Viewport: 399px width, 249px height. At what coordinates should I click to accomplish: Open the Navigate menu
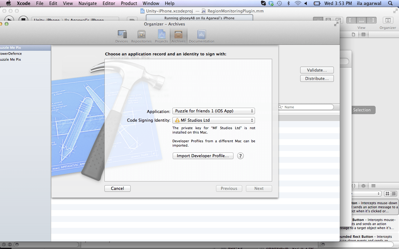pos(88,3)
